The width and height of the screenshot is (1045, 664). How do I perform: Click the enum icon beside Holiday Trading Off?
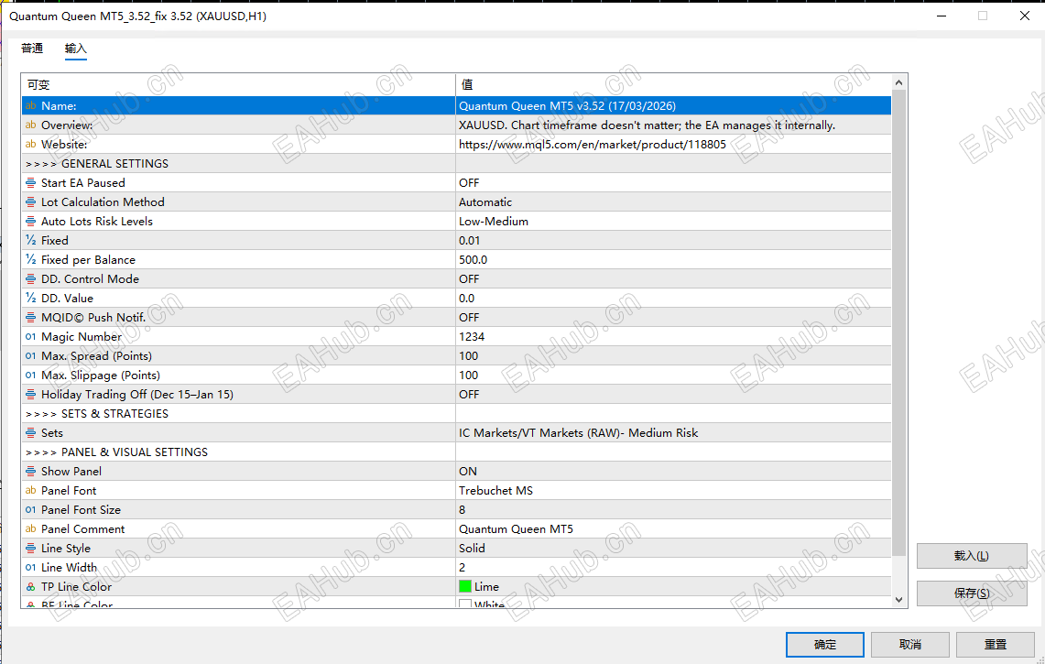coord(30,395)
